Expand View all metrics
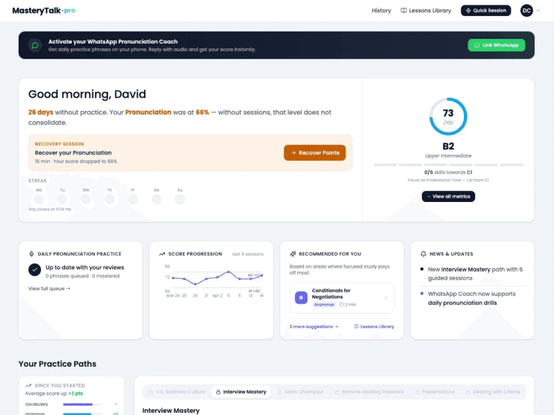 click(x=448, y=196)
